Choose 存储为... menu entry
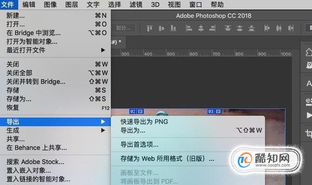 [x=55, y=99]
